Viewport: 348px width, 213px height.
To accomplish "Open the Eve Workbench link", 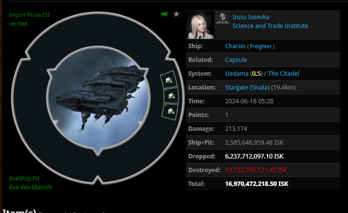I will pos(31,187).
